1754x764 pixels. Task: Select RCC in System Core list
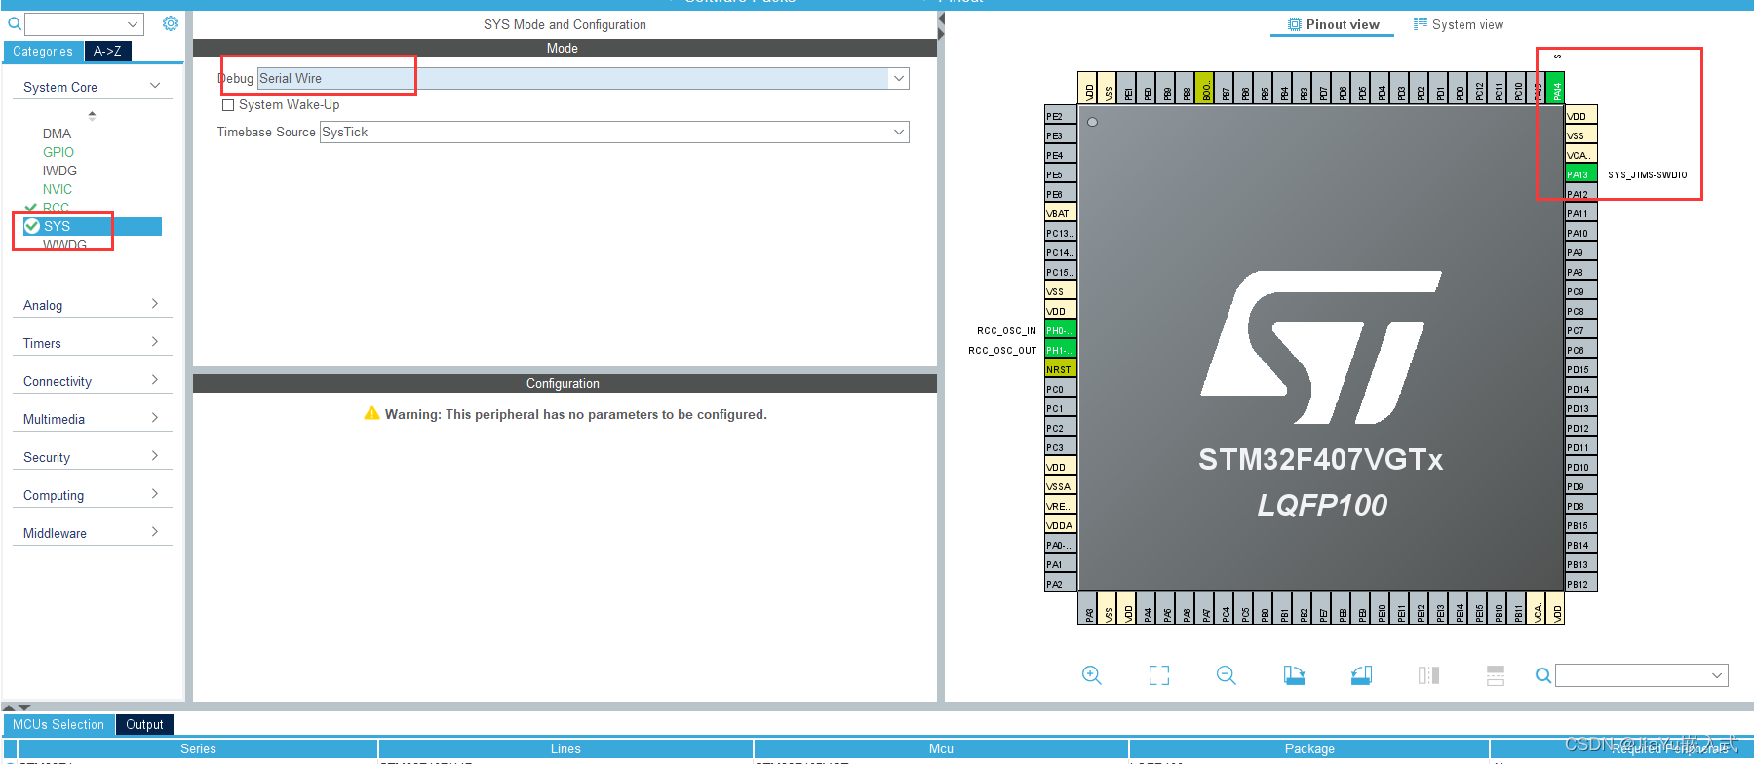tap(56, 208)
